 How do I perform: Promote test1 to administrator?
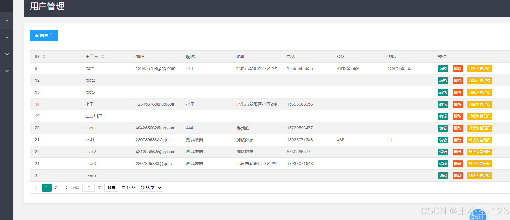click(480, 140)
